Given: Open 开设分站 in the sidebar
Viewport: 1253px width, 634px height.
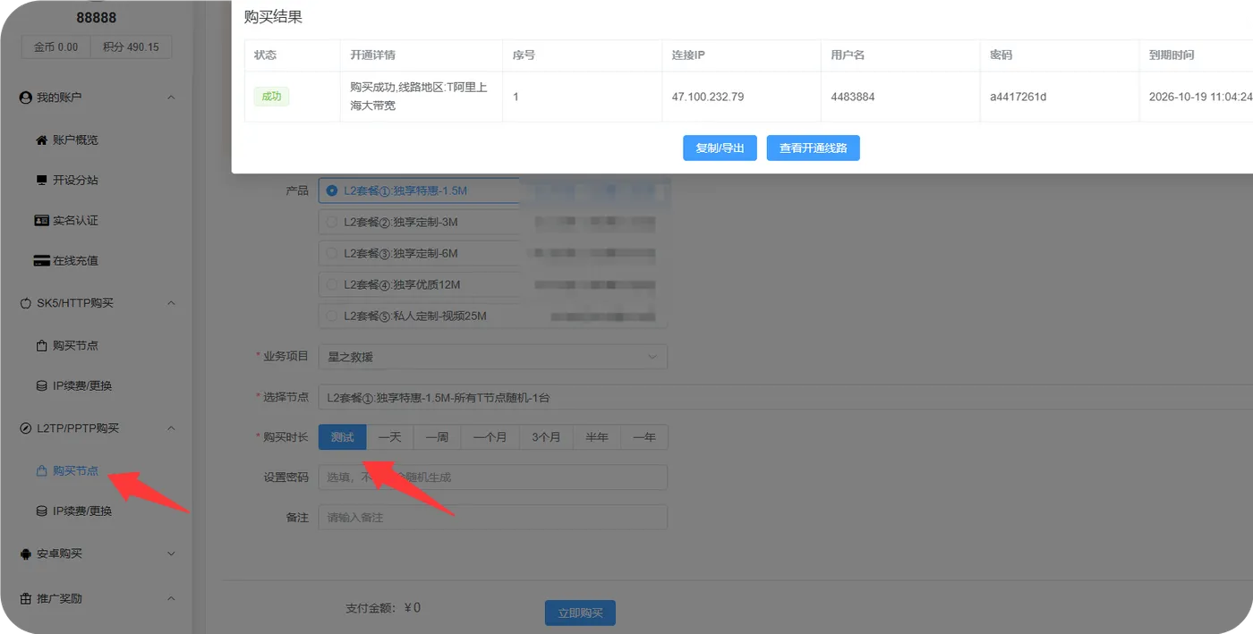Looking at the screenshot, I should click(x=75, y=181).
